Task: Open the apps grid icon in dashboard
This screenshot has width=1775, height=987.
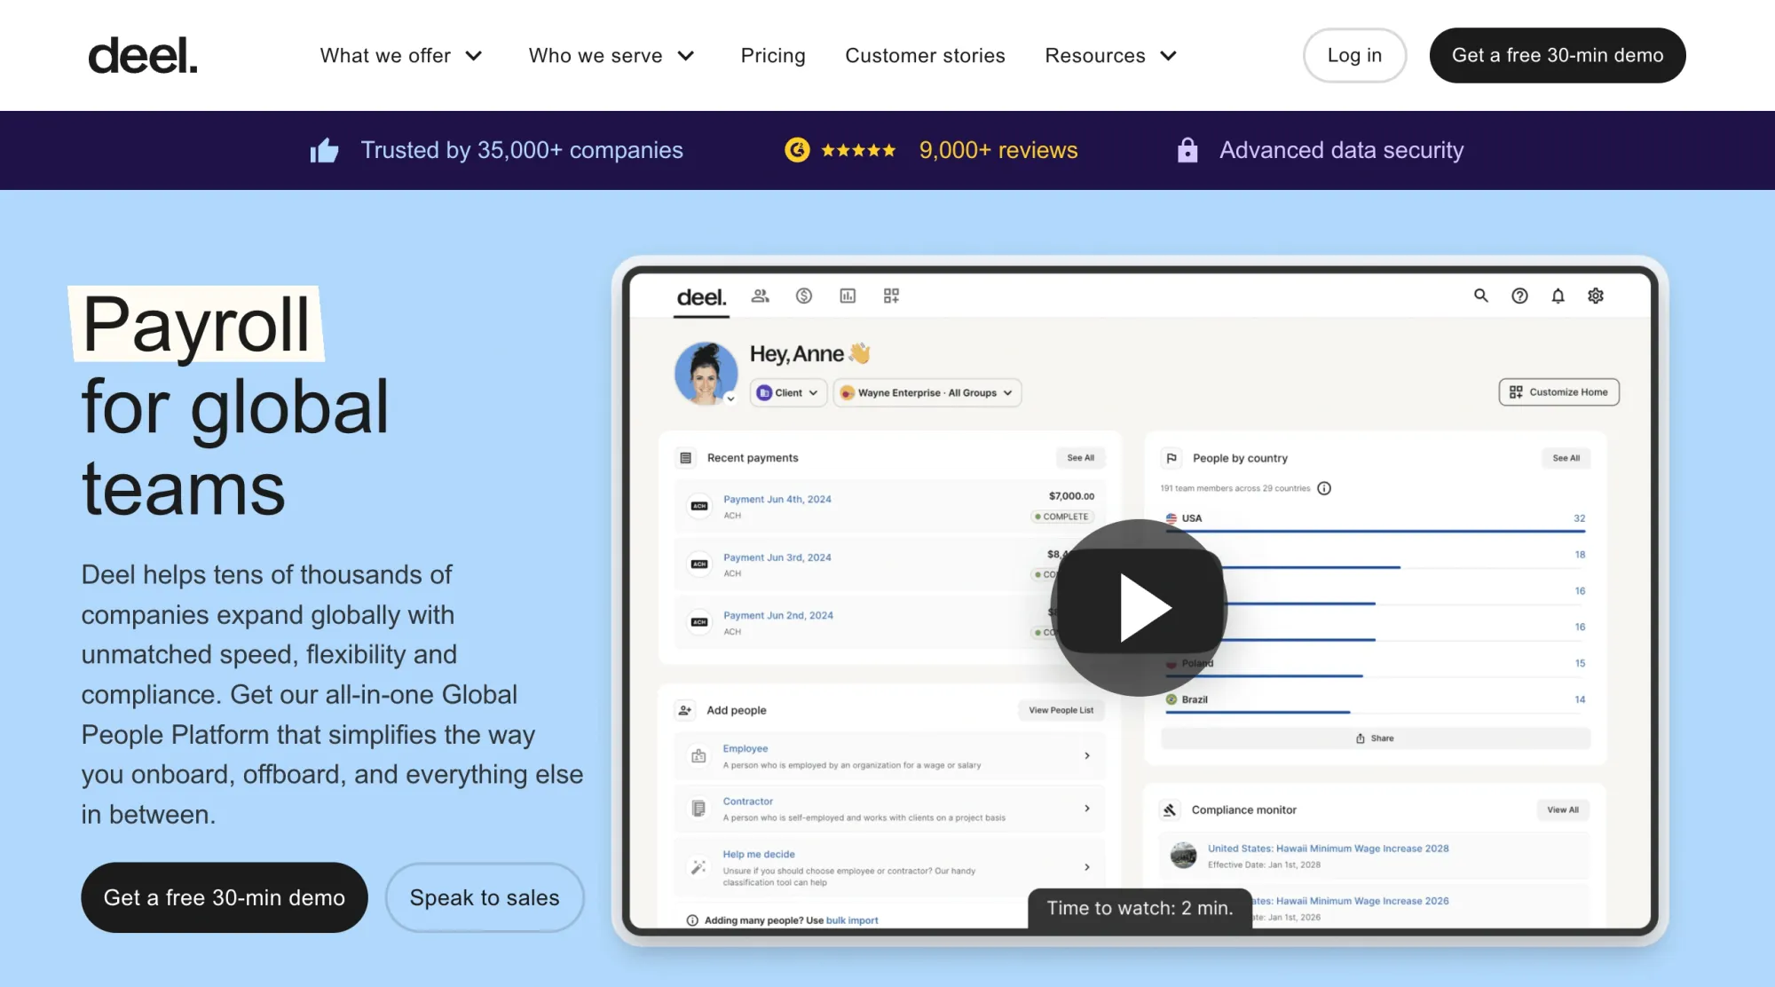Action: (x=892, y=296)
